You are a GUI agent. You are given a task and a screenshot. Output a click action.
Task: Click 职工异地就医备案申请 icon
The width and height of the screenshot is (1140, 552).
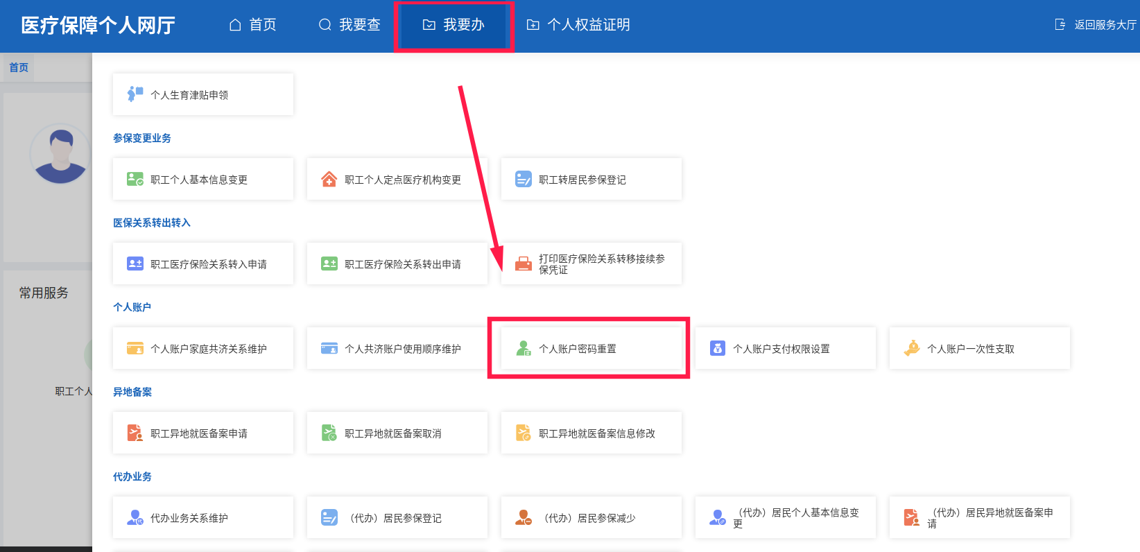click(135, 433)
